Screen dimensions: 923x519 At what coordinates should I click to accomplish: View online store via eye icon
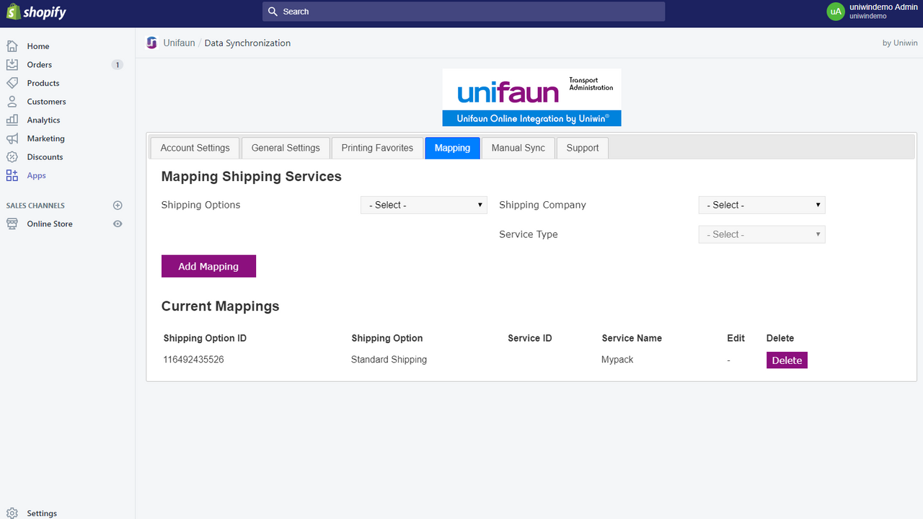118,223
